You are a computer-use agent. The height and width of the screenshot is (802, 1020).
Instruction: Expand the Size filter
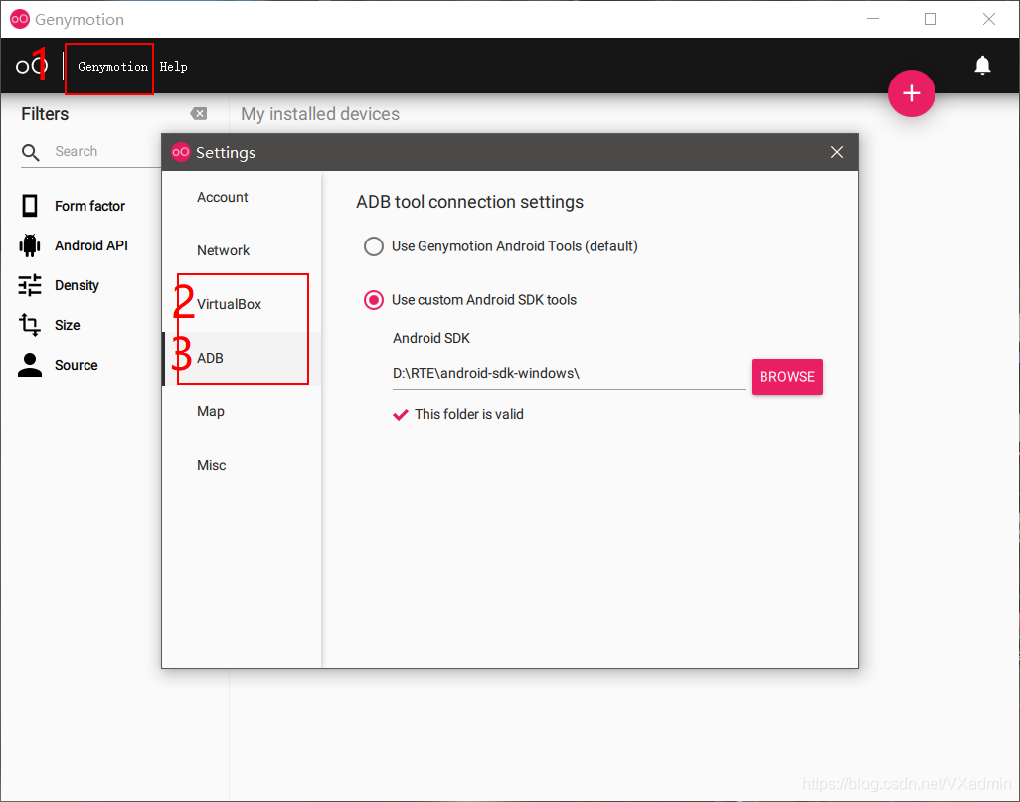pos(67,325)
